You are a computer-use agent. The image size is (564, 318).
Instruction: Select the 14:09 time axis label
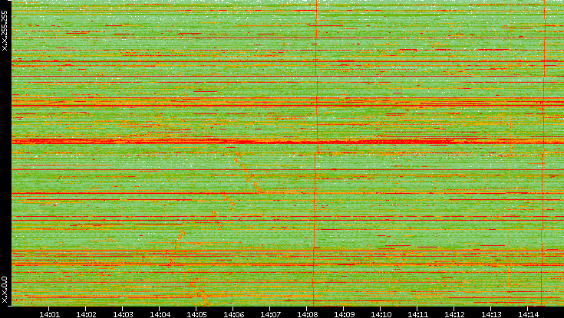coord(344,314)
